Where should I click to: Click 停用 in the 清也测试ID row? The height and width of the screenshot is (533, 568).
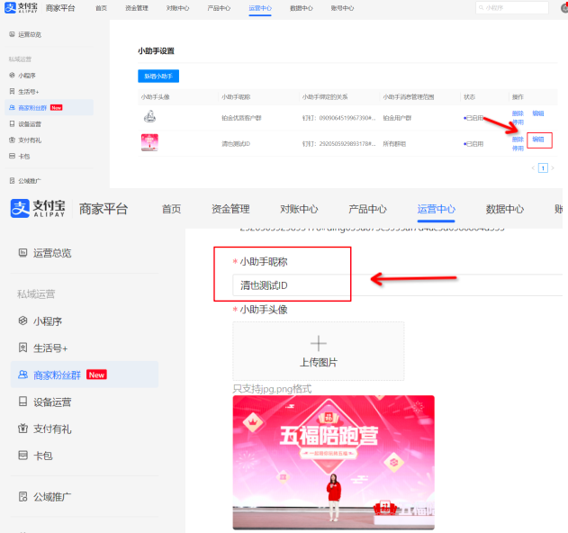518,149
